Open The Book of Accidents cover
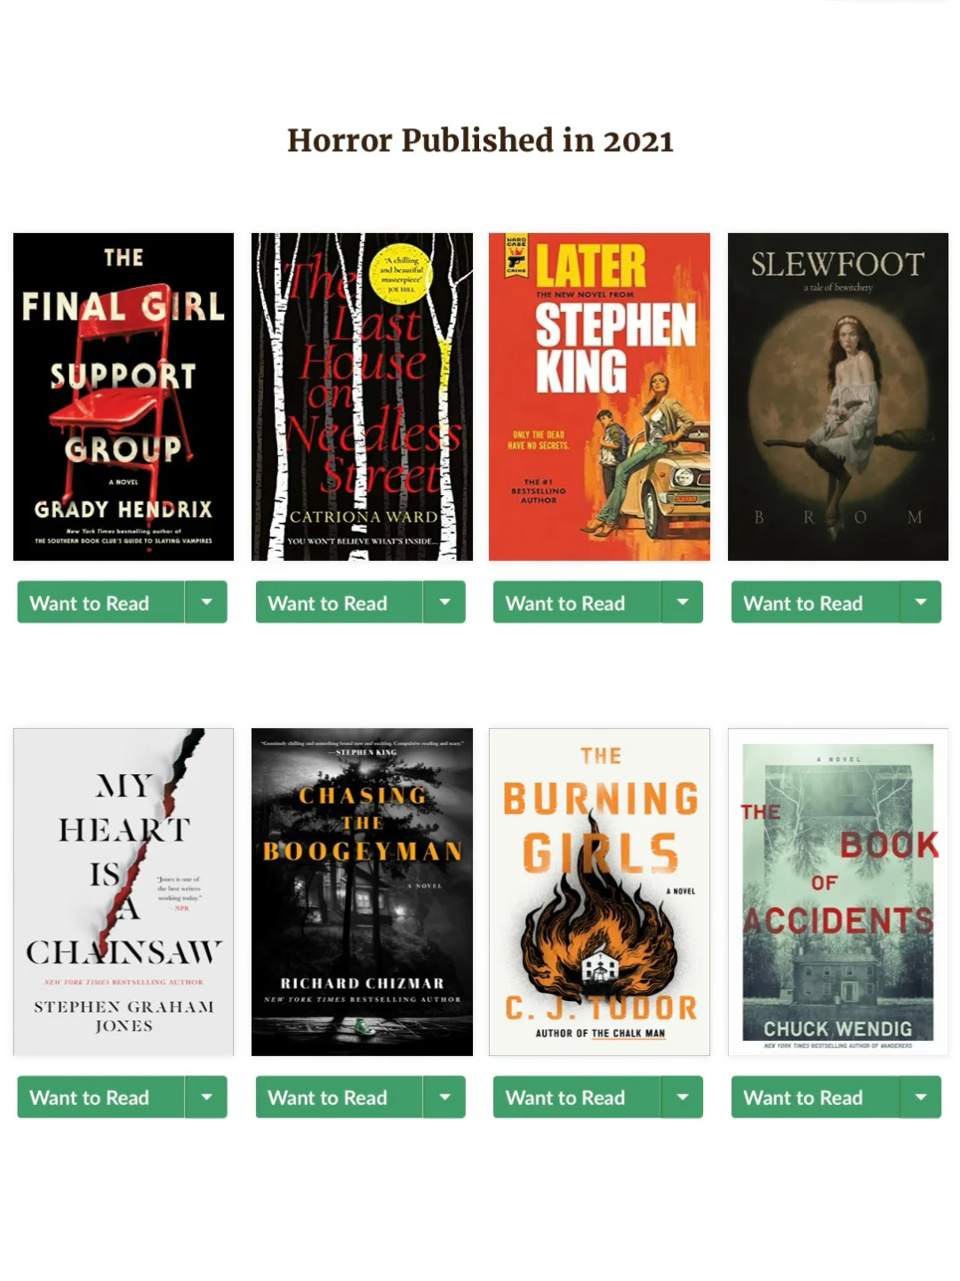The height and width of the screenshot is (1281, 960). pos(837,892)
